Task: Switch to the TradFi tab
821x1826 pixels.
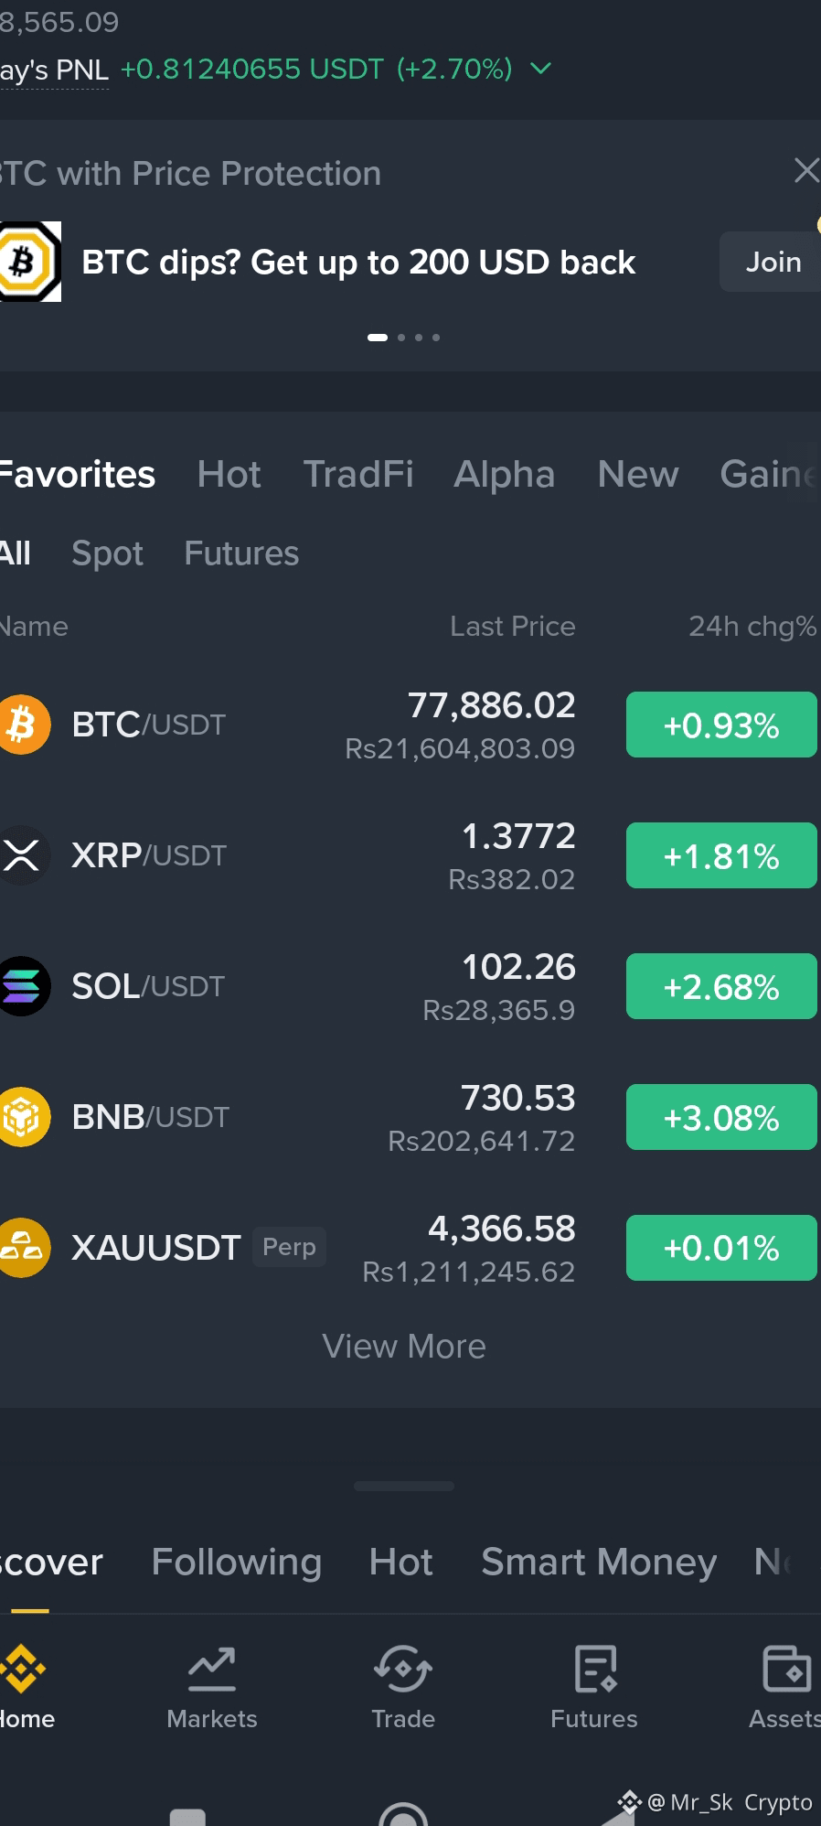Action: [x=358, y=474]
